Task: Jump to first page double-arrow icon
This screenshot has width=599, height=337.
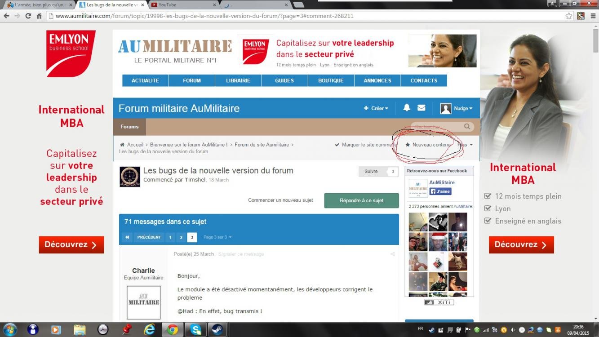Action: tap(127, 237)
